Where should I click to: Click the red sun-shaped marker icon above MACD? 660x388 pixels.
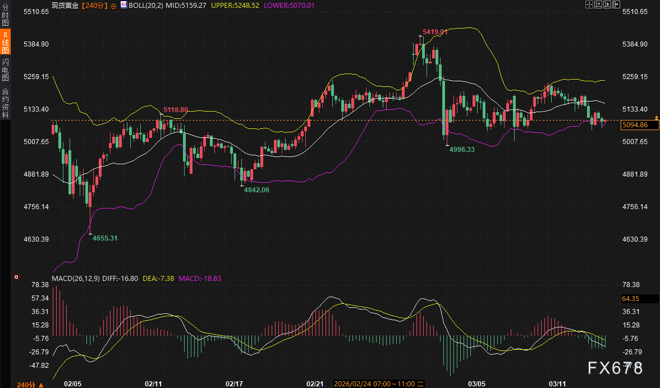tap(16, 277)
